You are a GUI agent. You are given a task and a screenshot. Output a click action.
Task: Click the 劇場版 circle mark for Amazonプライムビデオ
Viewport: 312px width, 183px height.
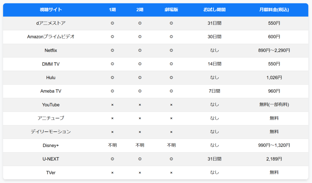point(171,37)
